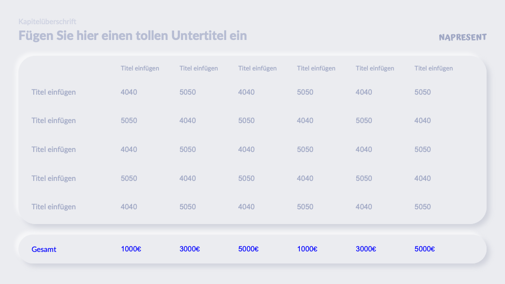The height and width of the screenshot is (284, 505).
Task: Click the 1000€ total under the first column
Action: coord(131,249)
